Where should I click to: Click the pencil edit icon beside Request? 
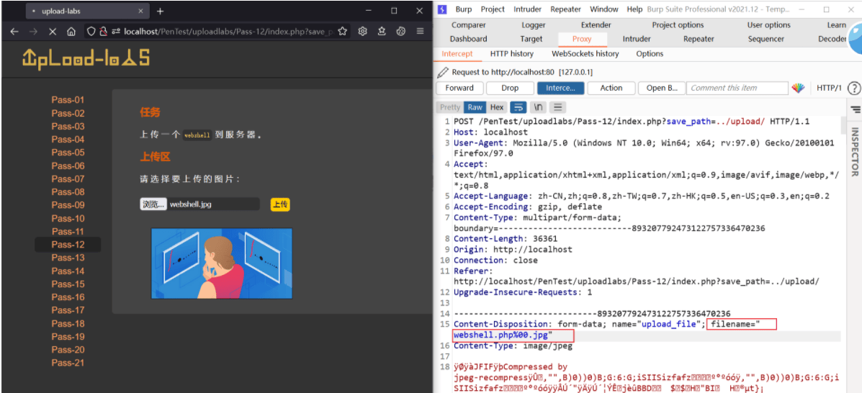[443, 73]
